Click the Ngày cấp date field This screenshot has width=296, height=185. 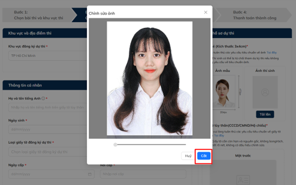tap(51, 174)
